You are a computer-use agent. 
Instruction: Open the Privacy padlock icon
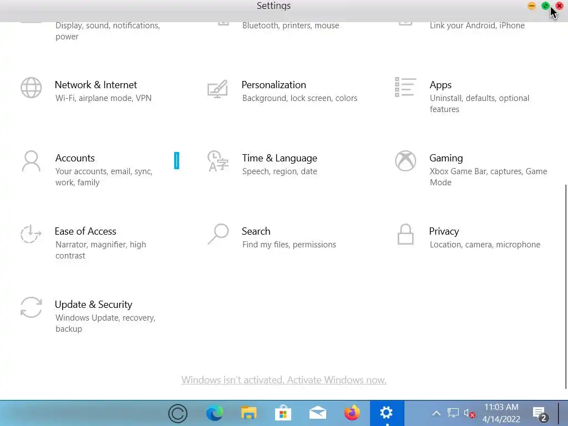point(405,234)
